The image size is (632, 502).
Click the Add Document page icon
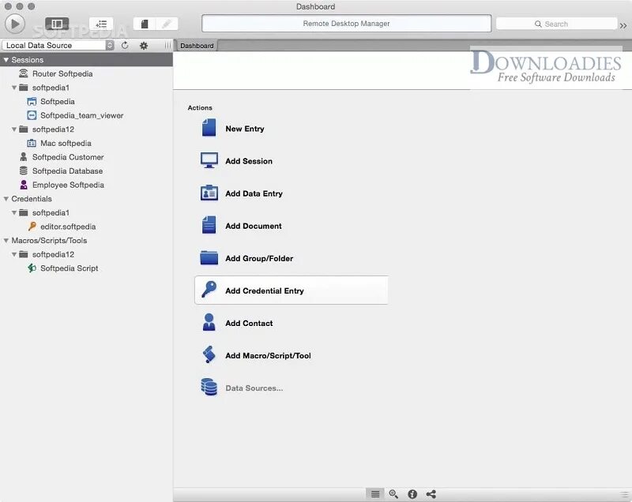click(209, 225)
